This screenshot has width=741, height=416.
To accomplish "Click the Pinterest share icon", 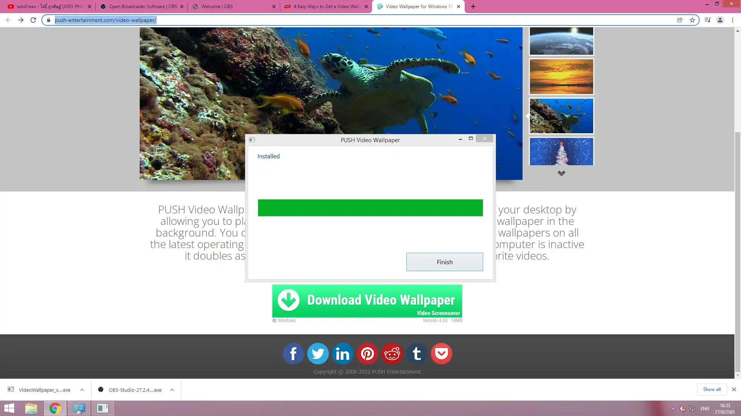I will [x=367, y=354].
